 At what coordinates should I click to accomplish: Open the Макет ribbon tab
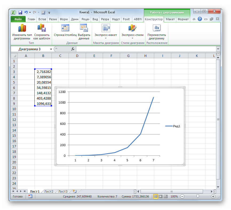point(170,19)
